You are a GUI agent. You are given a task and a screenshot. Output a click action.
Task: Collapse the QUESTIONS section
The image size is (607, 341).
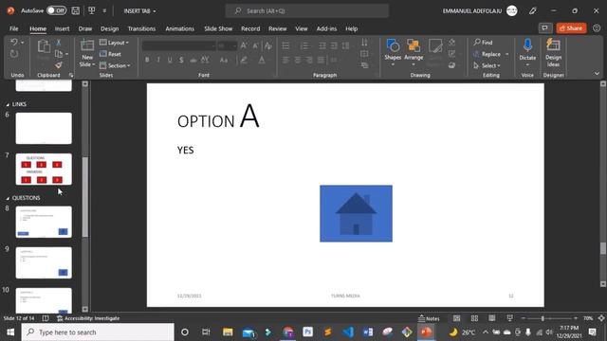(x=8, y=198)
